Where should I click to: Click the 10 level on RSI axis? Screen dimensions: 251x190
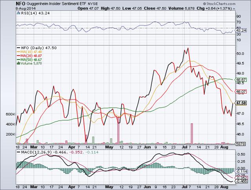pos(239,40)
